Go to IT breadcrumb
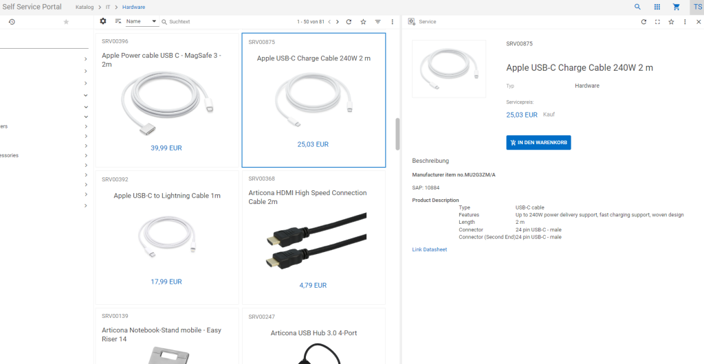This screenshot has width=704, height=364. click(x=108, y=7)
